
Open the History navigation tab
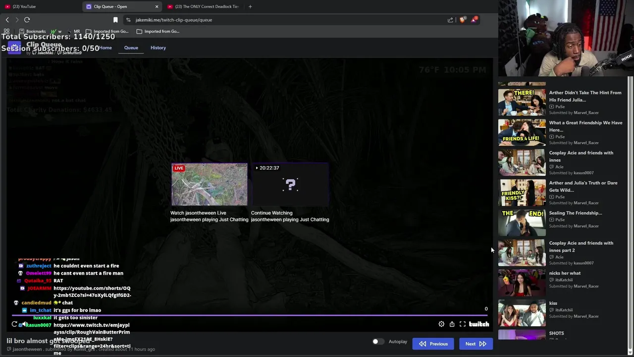pos(158,48)
